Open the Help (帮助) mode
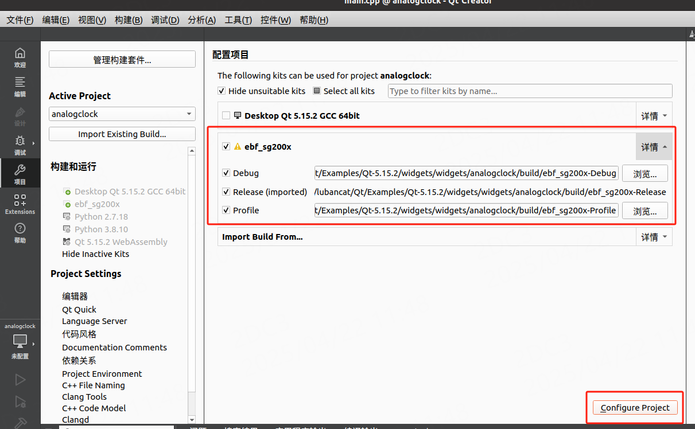The width and height of the screenshot is (695, 429). (x=20, y=233)
